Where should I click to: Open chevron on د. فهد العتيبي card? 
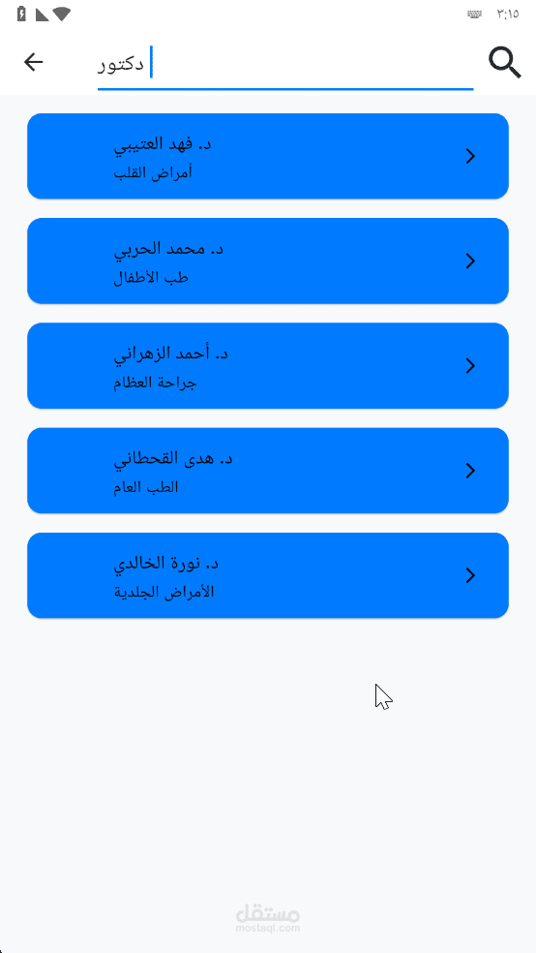(x=470, y=156)
